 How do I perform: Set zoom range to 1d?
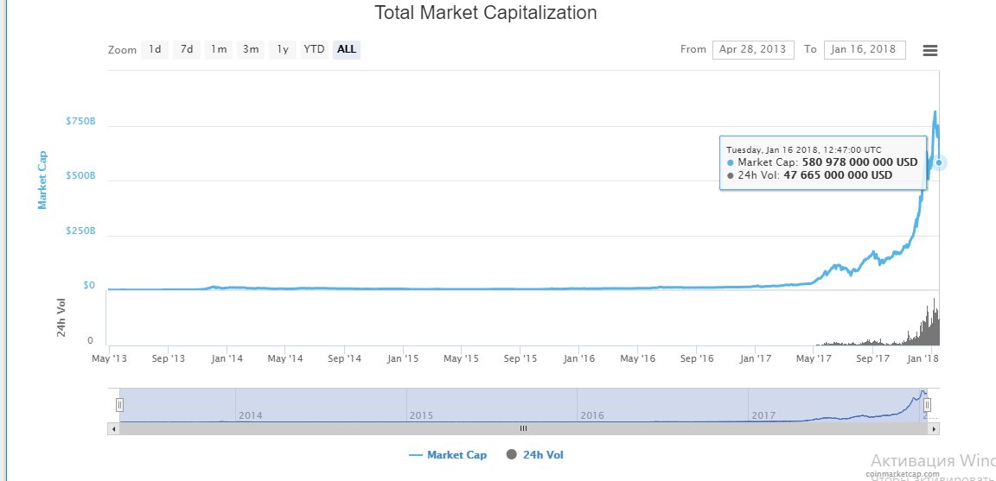[x=155, y=49]
